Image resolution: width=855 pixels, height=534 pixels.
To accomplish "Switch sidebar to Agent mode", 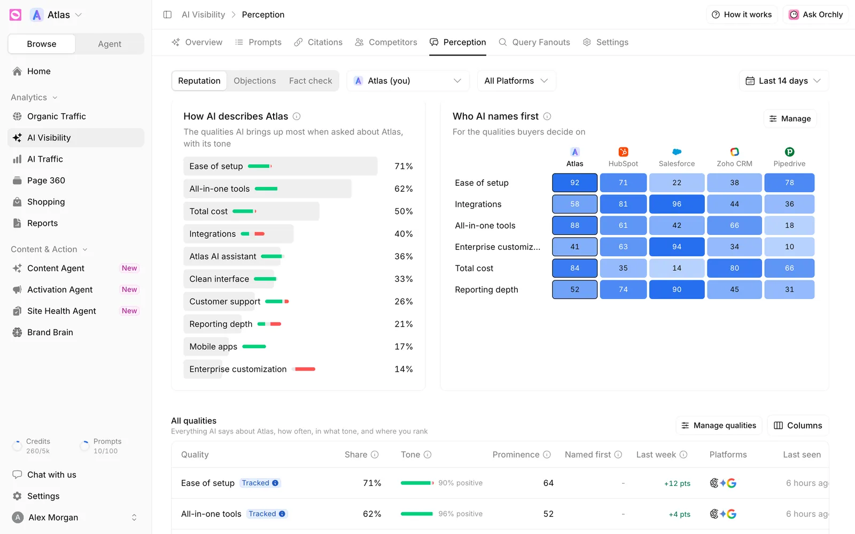I will click(x=110, y=44).
